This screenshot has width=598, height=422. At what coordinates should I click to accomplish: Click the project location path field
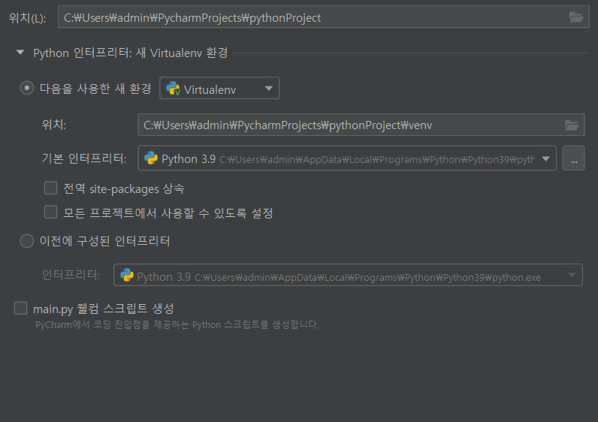click(x=323, y=17)
